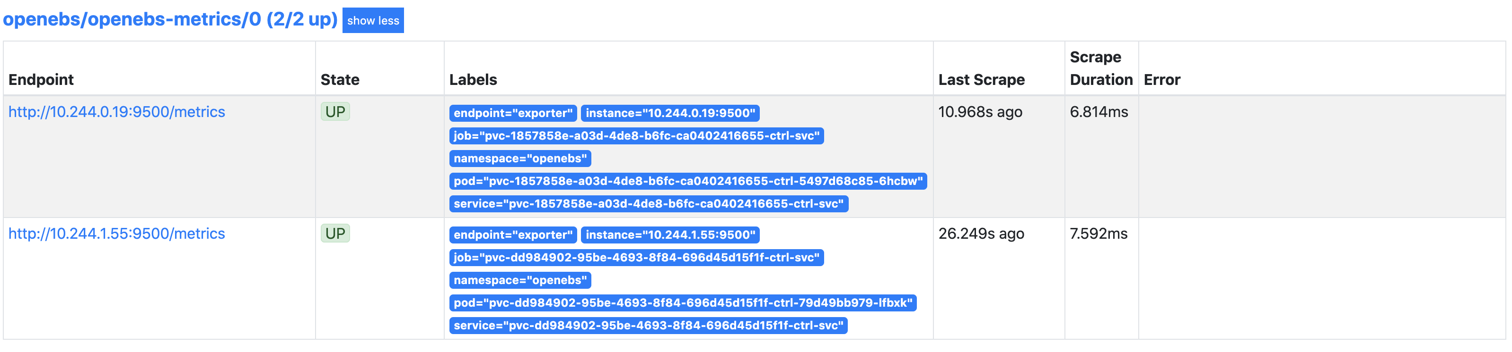Screen dimensions: 1512x352
Task: Select the job label ending in ca0402416655-ctrl-svc
Action: [x=636, y=136]
